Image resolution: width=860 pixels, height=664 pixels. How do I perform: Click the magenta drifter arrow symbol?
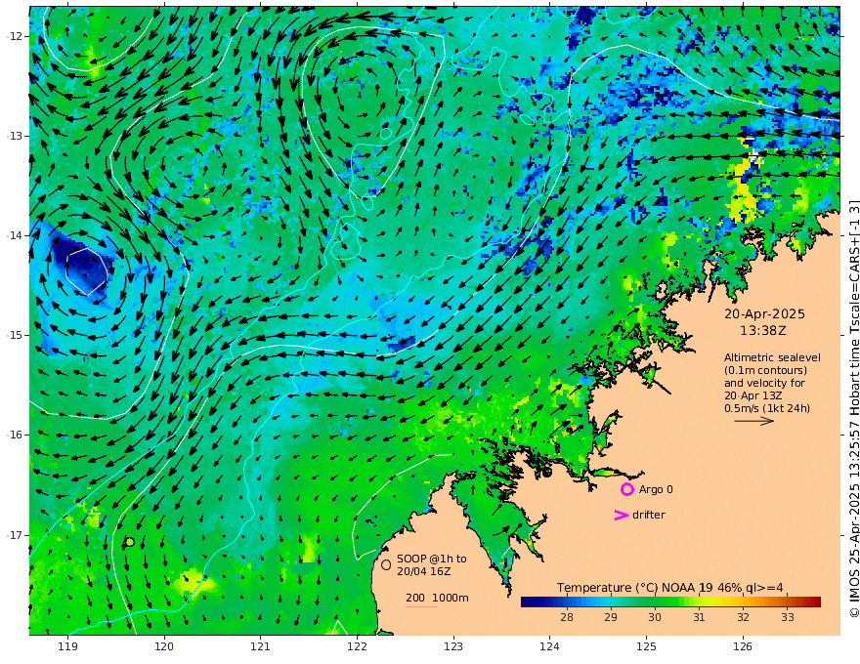tap(621, 515)
